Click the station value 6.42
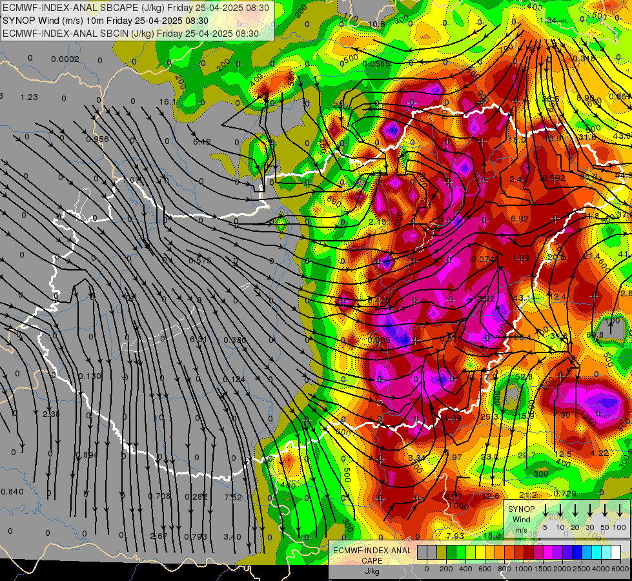The height and width of the screenshot is (581, 632). [201, 141]
